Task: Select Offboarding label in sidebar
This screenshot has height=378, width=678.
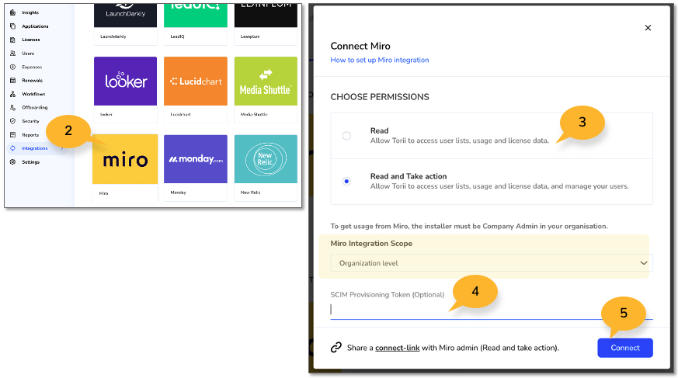Action: [x=35, y=108]
